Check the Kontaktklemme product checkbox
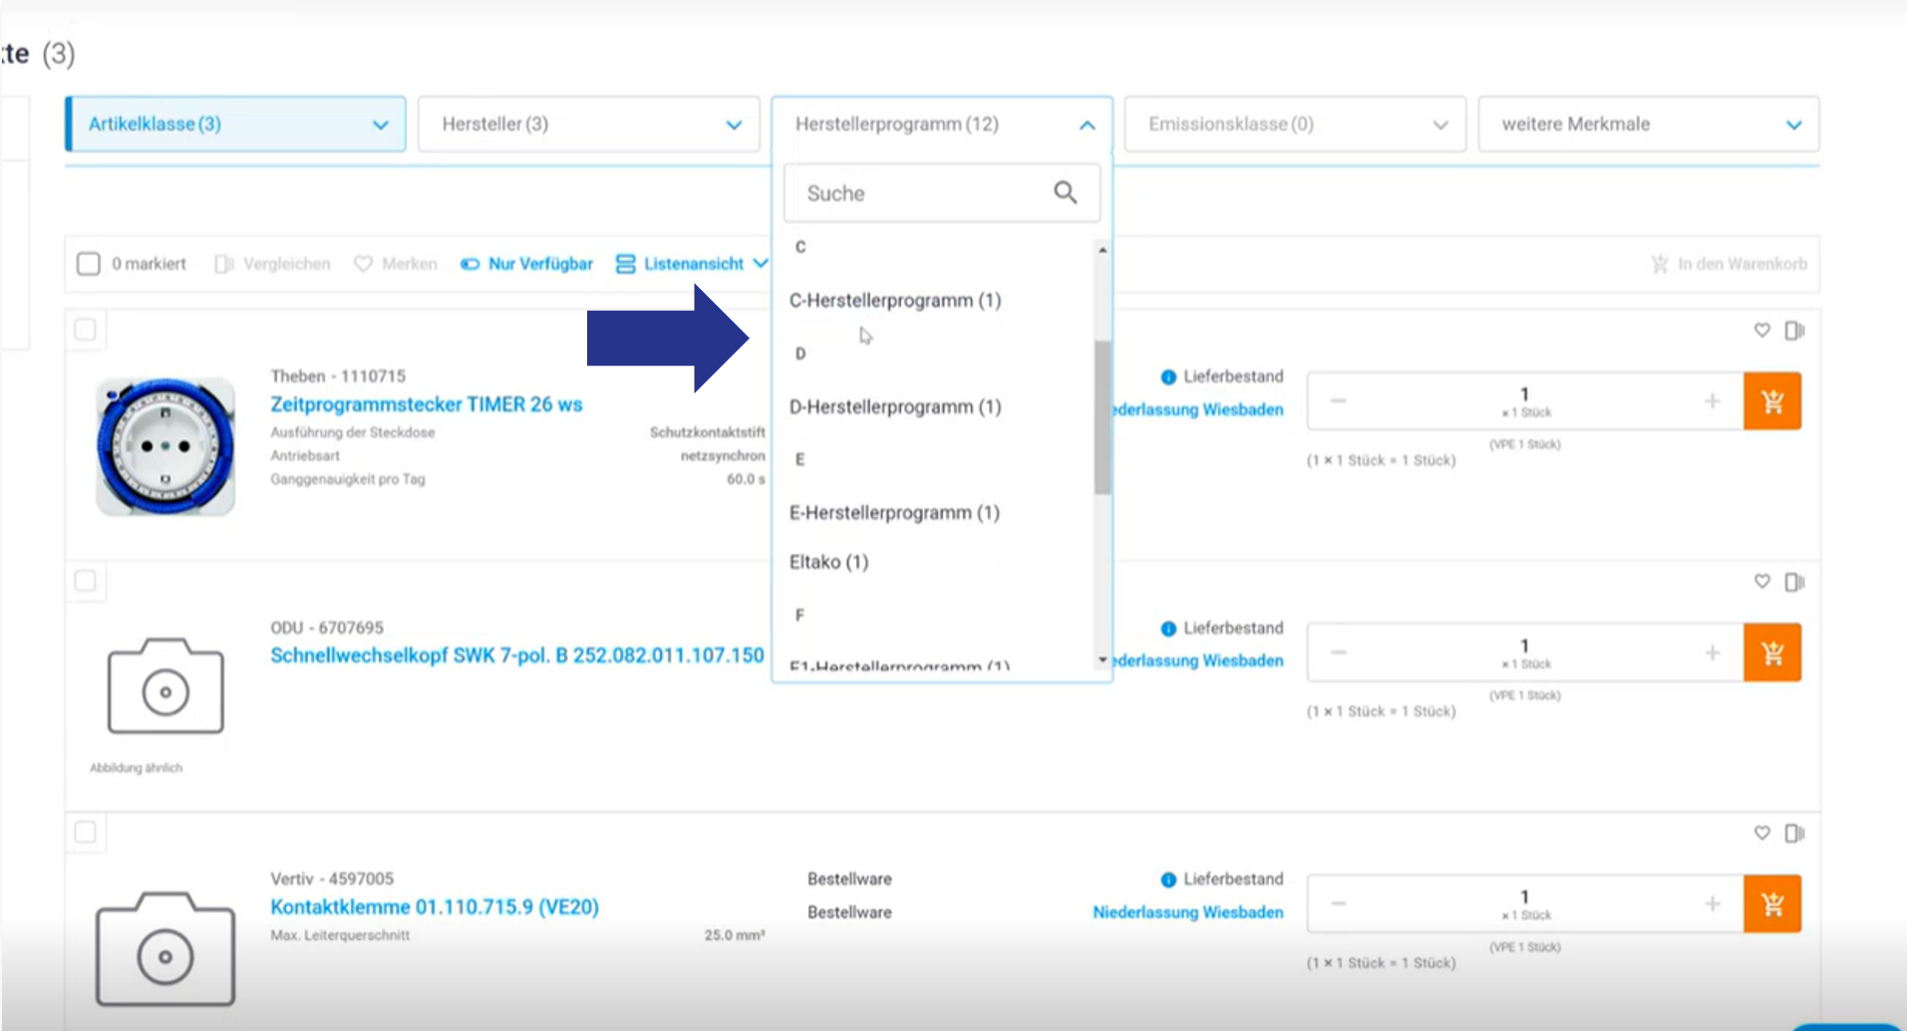This screenshot has height=1031, width=1907. click(86, 832)
